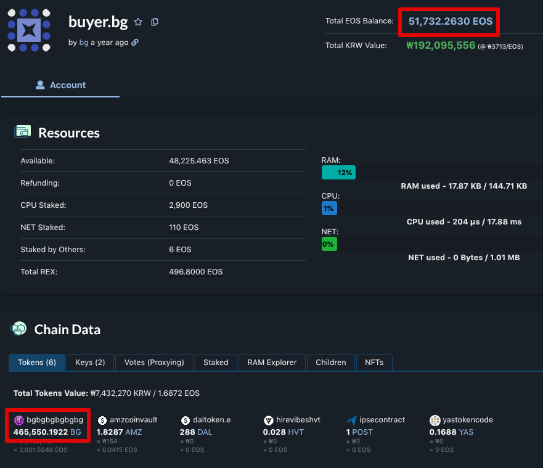Click the 'NET used - 0 Bytes / 1.01 MB' text
Image resolution: width=543 pixels, height=468 pixels.
tap(464, 257)
